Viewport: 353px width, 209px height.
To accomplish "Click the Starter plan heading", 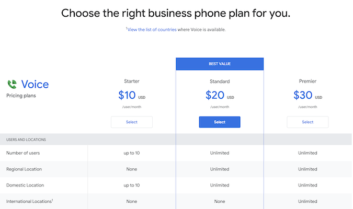I will 132,81.
